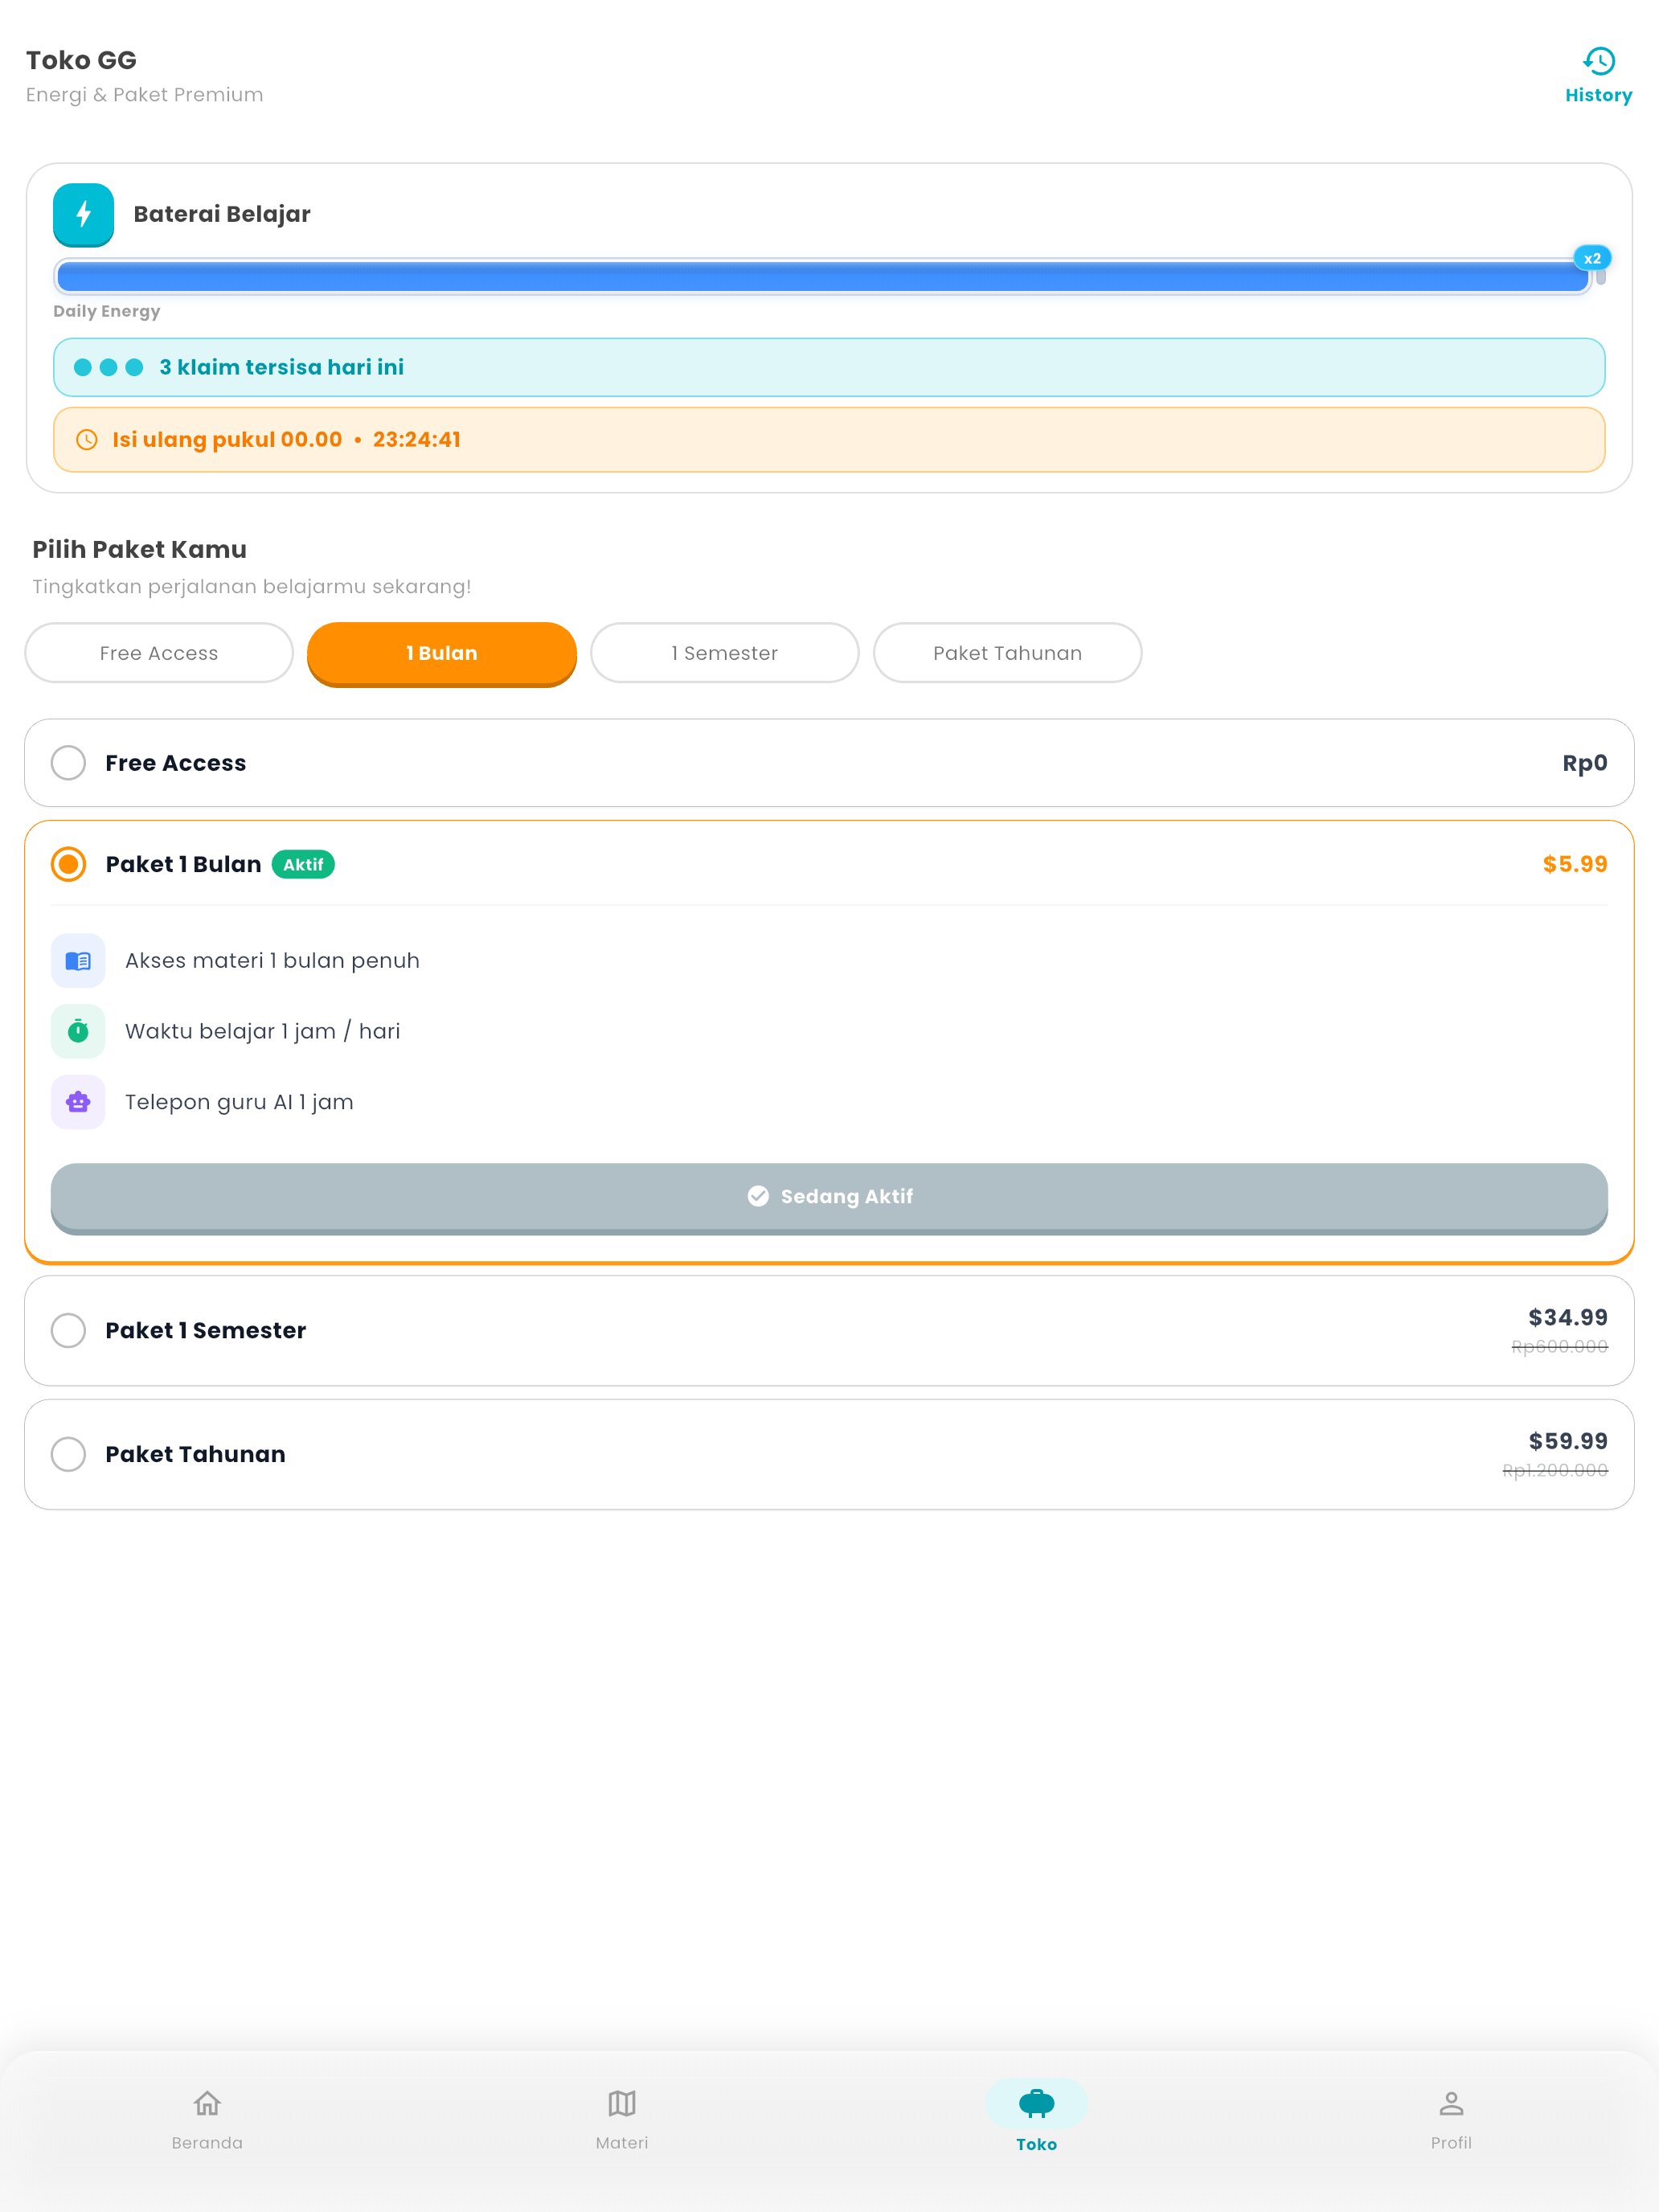This screenshot has width=1659, height=2212.
Task: Tap the refill clock icon
Action: point(87,440)
